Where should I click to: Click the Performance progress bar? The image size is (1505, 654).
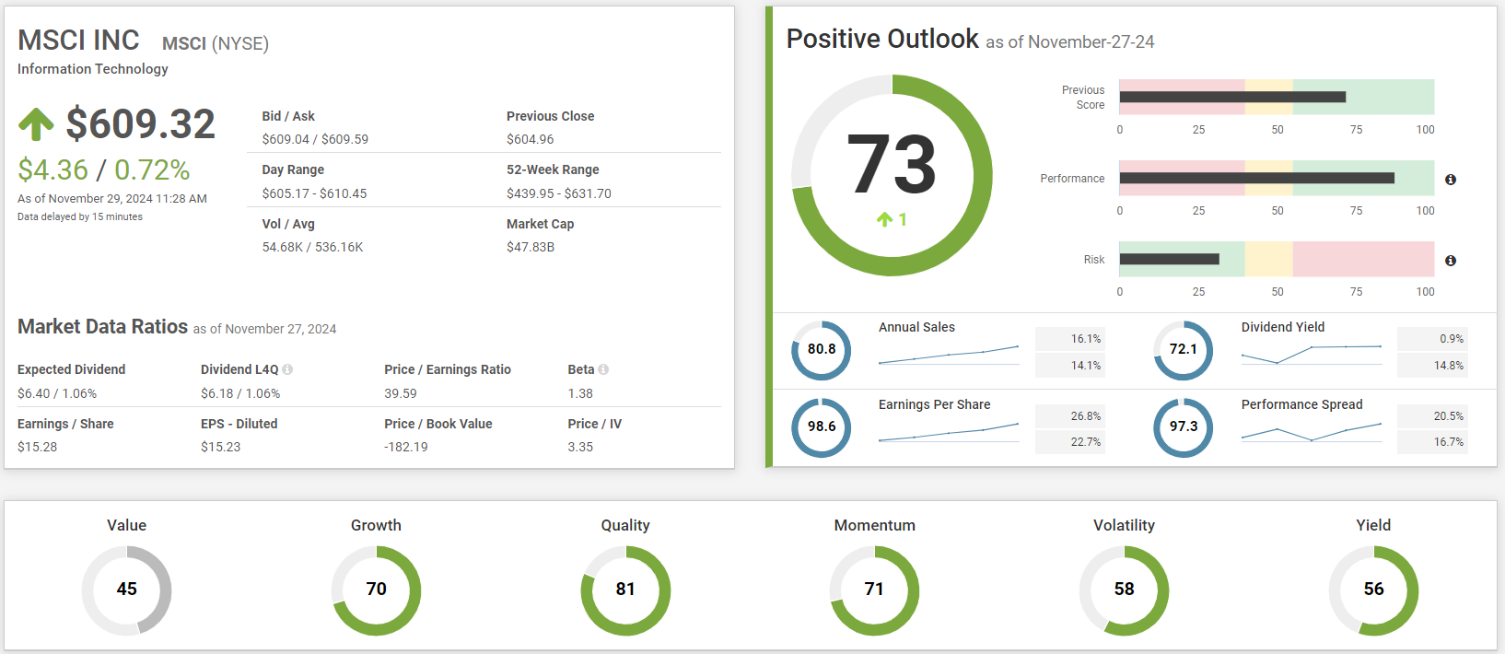1277,178
